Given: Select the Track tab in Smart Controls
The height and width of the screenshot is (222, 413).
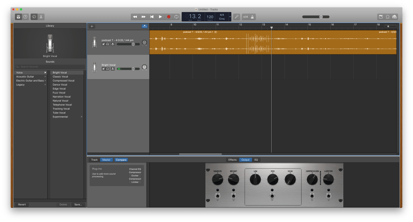Looking at the screenshot, I should coord(94,160).
